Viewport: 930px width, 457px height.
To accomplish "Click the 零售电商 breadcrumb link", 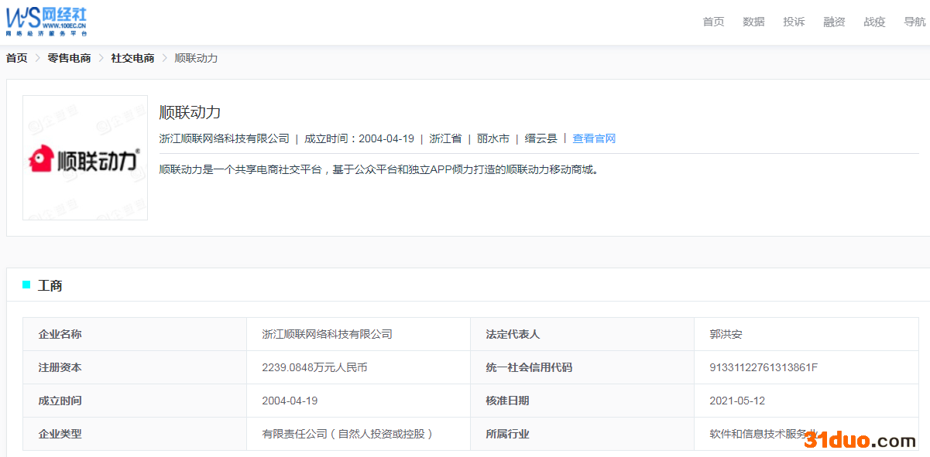I will pyautogui.click(x=69, y=58).
